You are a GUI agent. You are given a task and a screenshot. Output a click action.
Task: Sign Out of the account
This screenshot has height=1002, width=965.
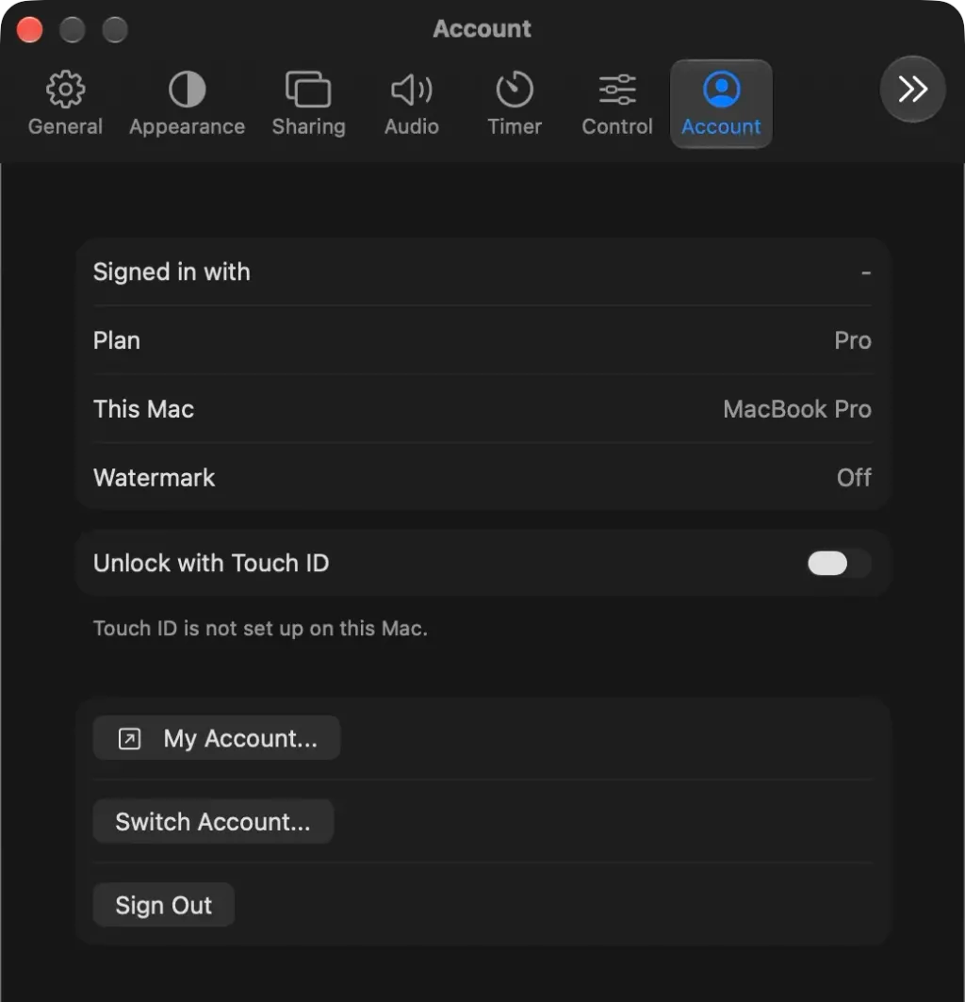pos(164,905)
